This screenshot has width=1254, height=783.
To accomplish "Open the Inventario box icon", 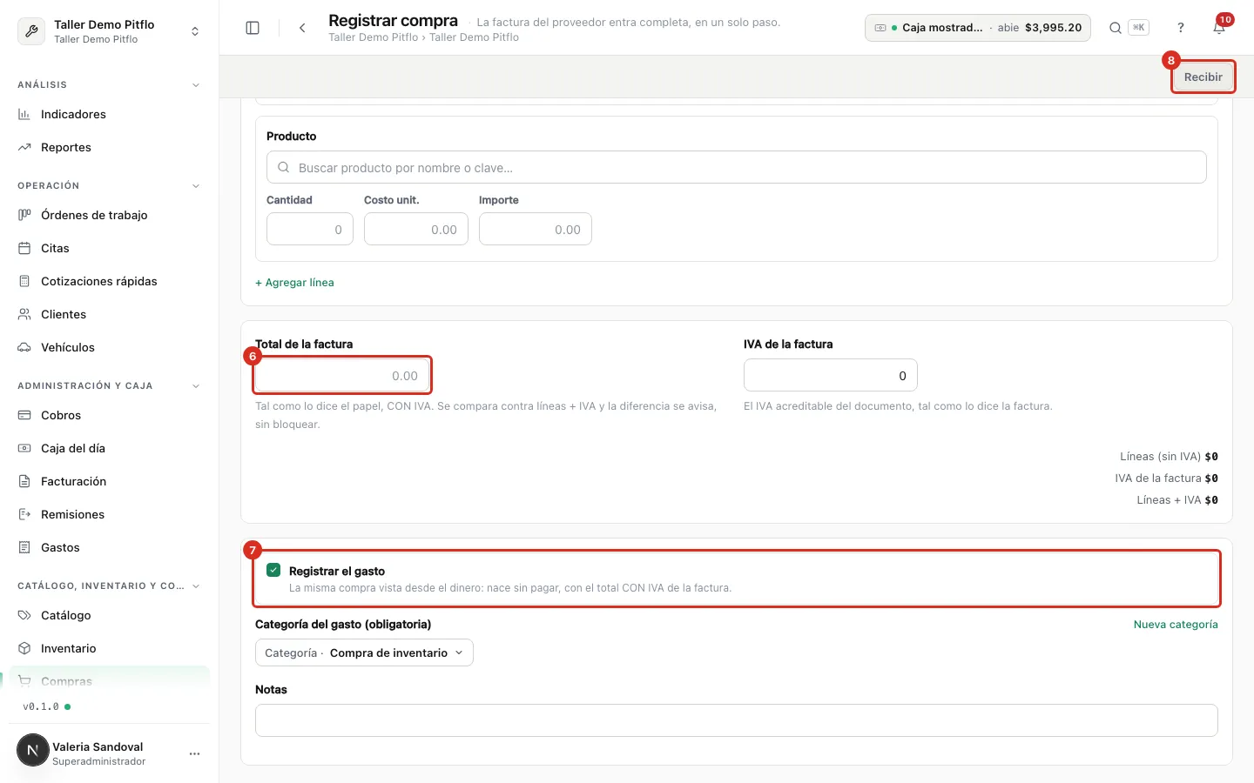I will pyautogui.click(x=24, y=648).
